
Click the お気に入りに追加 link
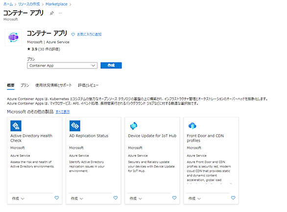89,34
